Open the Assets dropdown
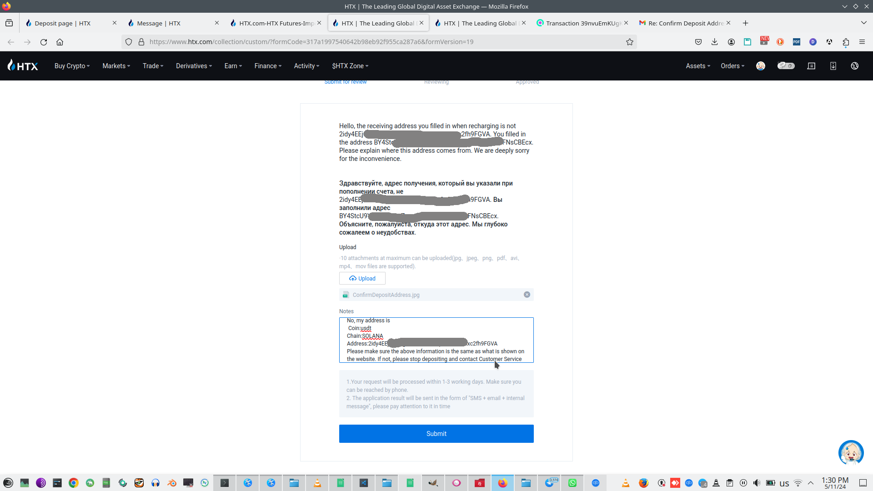 698,66
